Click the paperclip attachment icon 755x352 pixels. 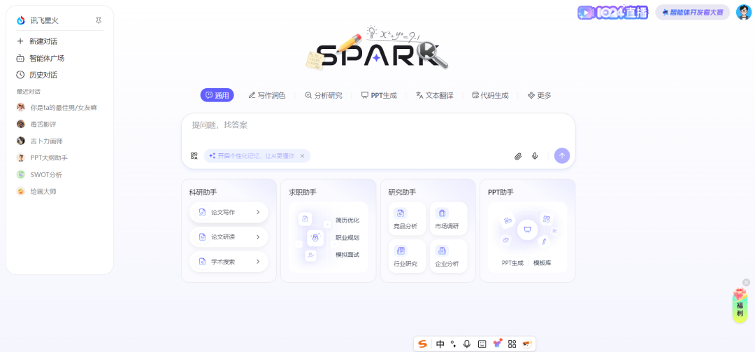(x=518, y=156)
